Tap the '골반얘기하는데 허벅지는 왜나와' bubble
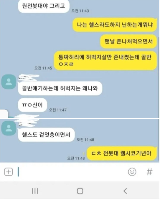This screenshot has height=199, width=160. [x=60, y=88]
